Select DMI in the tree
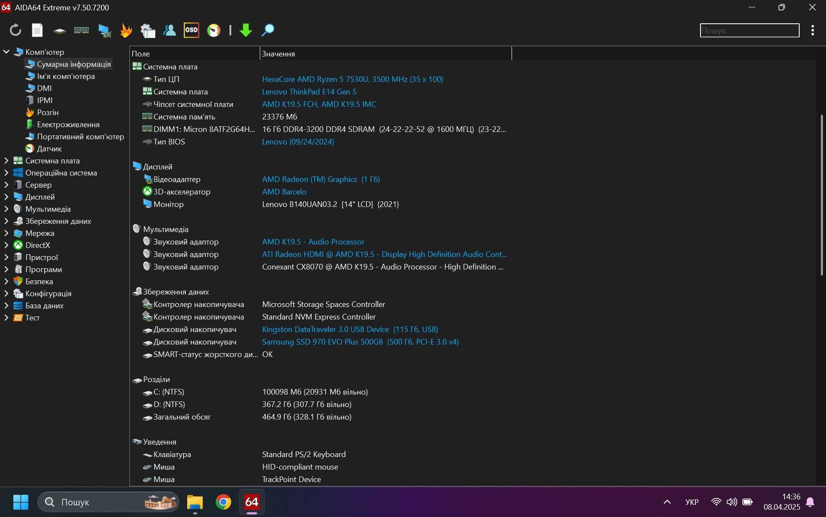The image size is (826, 517). (44, 88)
